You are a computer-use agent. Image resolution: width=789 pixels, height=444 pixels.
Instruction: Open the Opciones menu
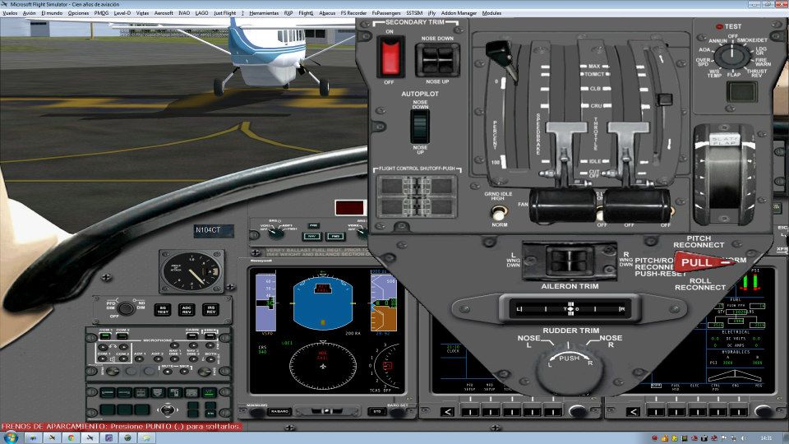[79, 13]
